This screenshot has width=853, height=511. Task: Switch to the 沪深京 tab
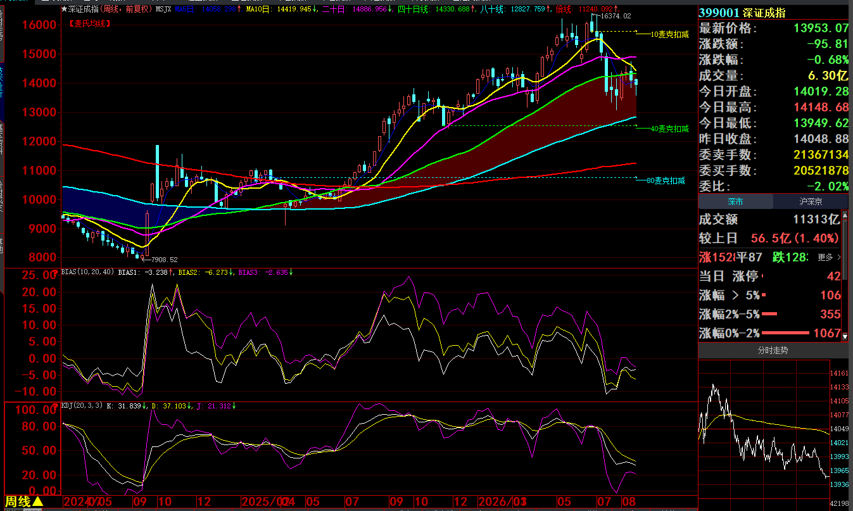[811, 202]
